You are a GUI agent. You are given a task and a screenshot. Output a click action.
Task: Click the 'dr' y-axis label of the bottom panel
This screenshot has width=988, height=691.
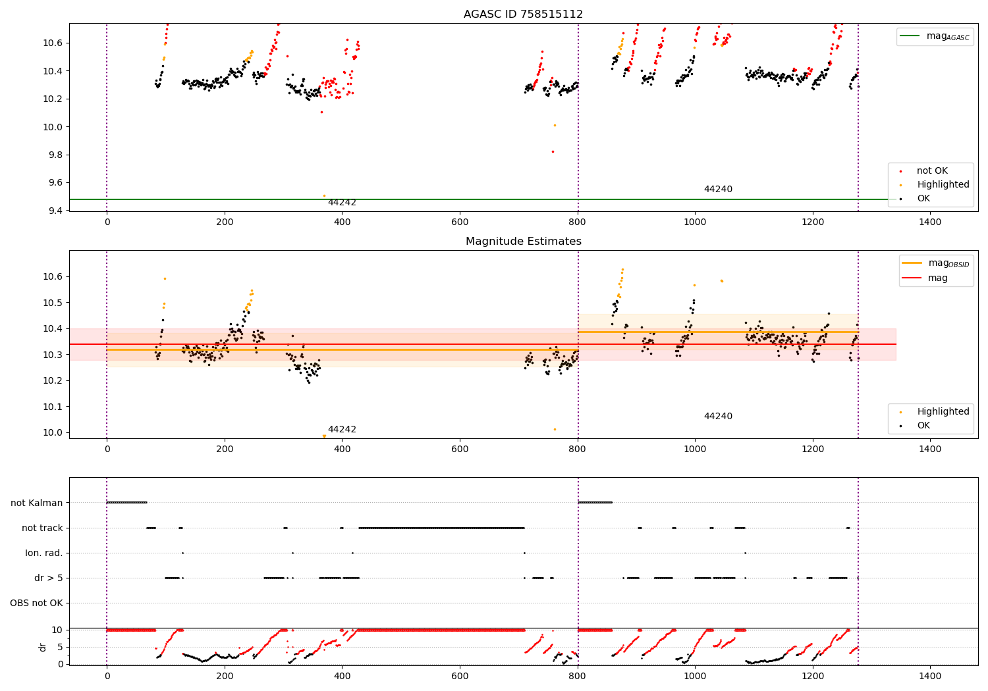coord(43,647)
